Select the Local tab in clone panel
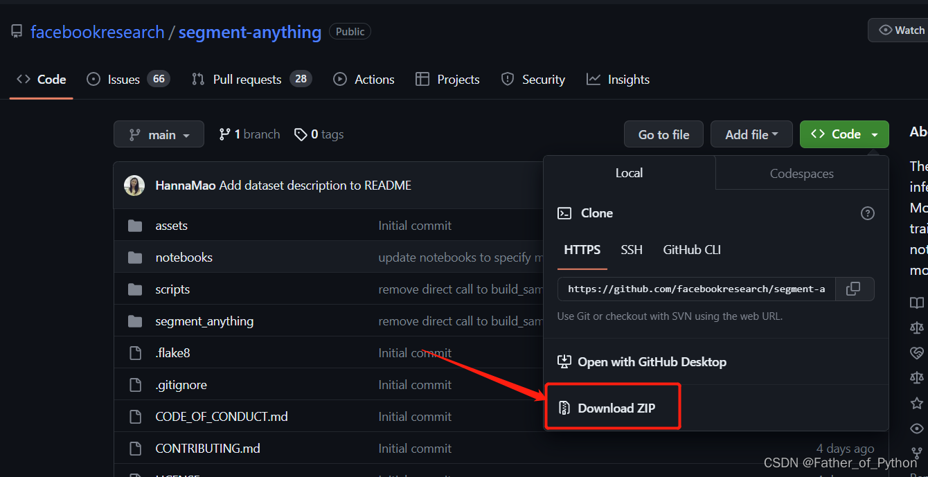 [629, 173]
